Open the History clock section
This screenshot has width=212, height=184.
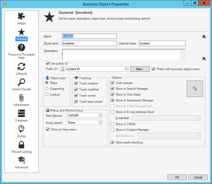click(x=21, y=129)
